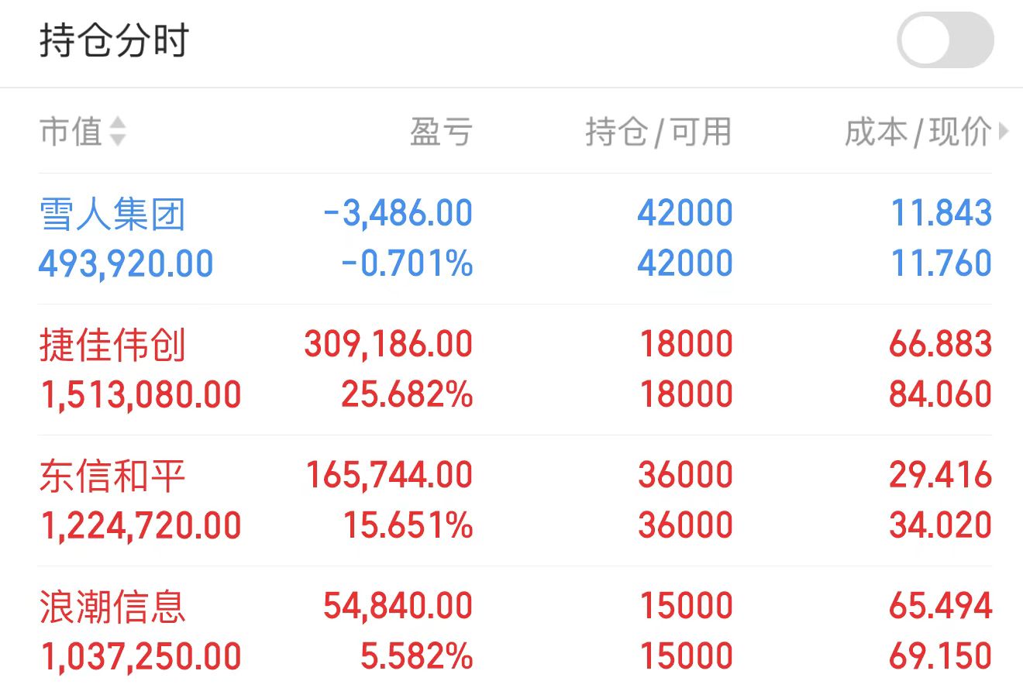Image resolution: width=1023 pixels, height=688 pixels.
Task: Tap the 持仓分时 title label
Action: (x=114, y=40)
